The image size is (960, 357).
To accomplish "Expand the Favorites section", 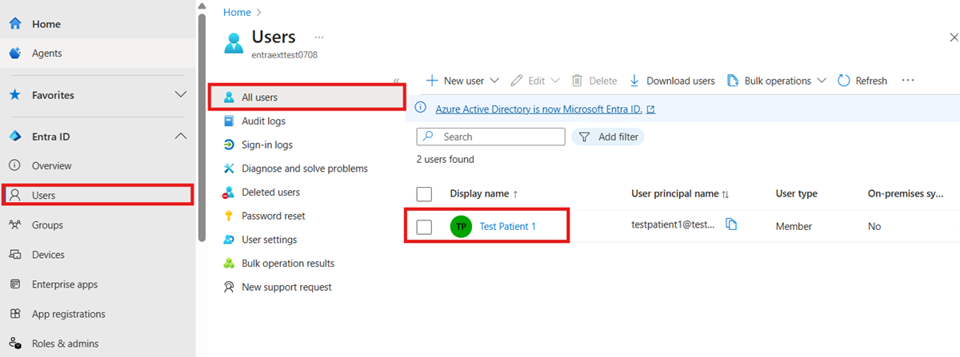I will (181, 95).
